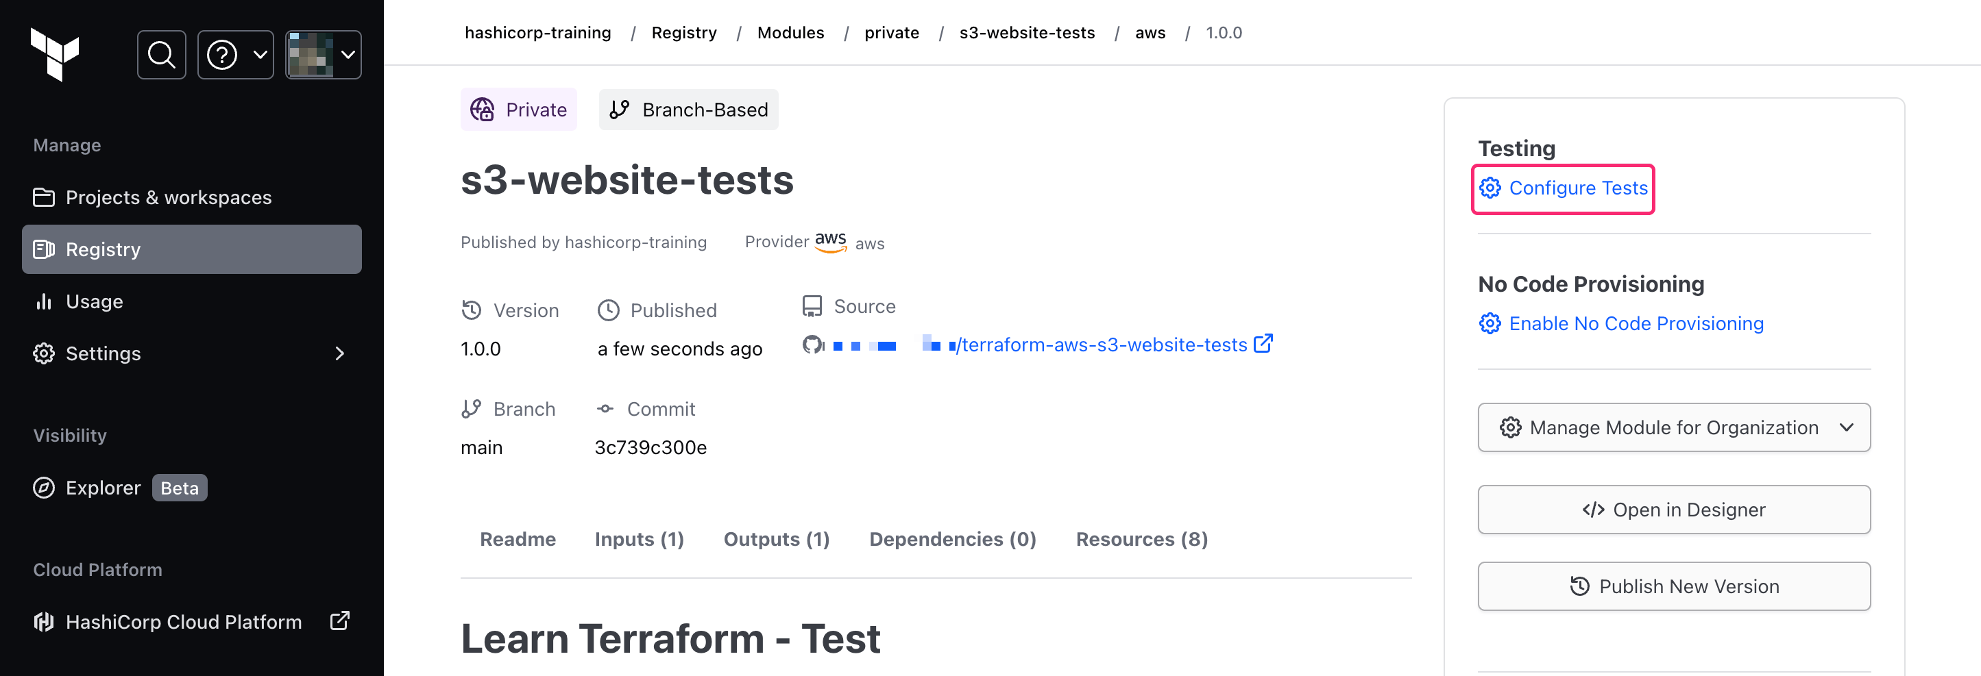The image size is (1981, 676).
Task: Click the help question-mark icon
Action: [221, 54]
